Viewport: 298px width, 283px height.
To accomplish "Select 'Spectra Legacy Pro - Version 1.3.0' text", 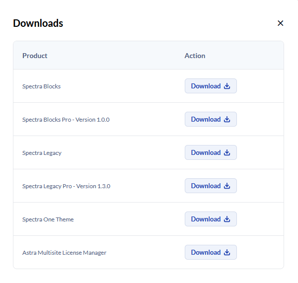I will click(66, 186).
